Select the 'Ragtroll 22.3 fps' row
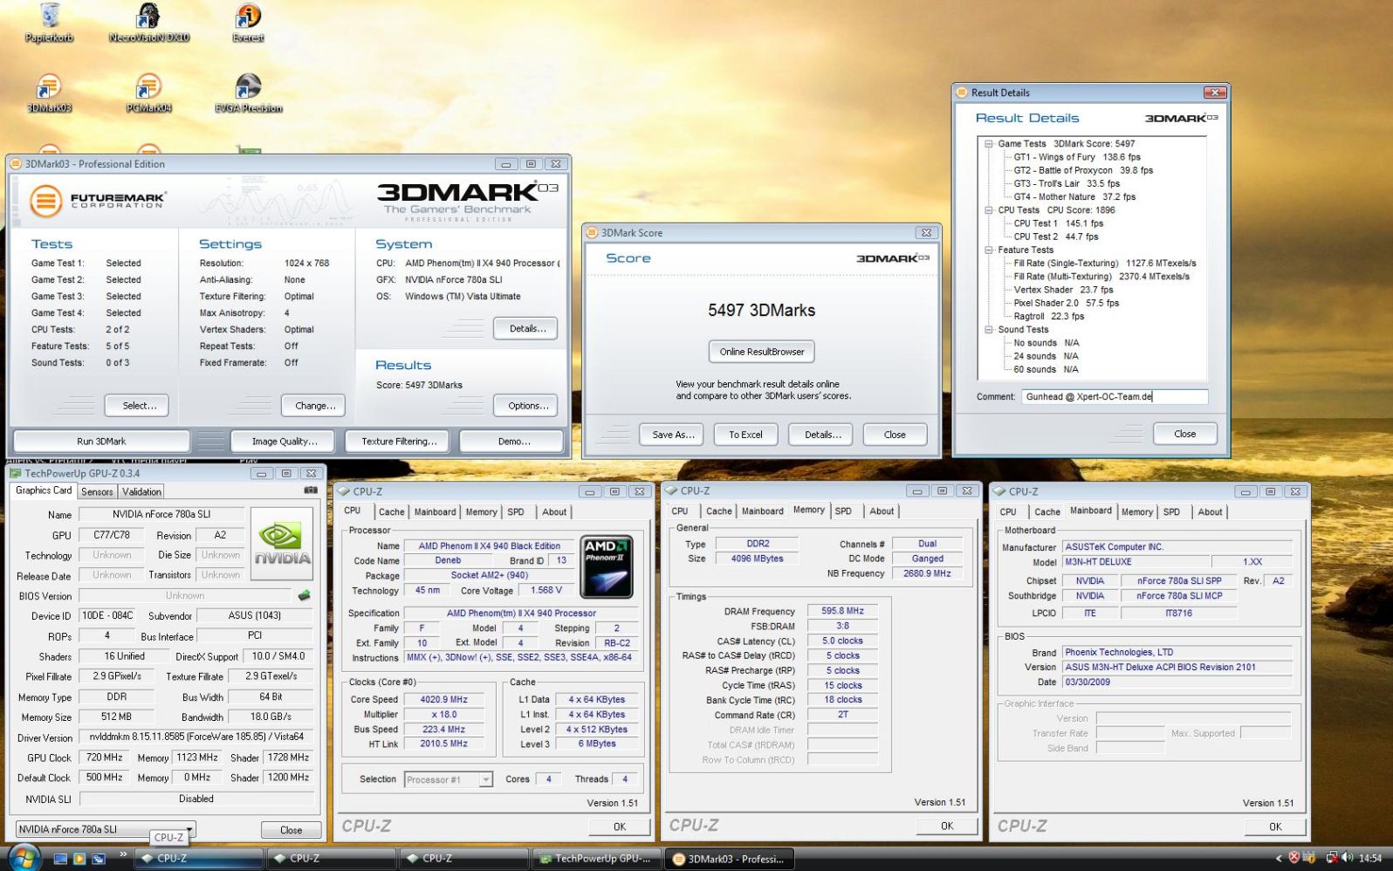The width and height of the screenshot is (1393, 871). (1049, 316)
